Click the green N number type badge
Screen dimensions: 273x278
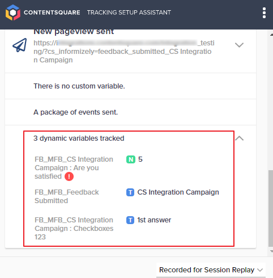click(131, 159)
